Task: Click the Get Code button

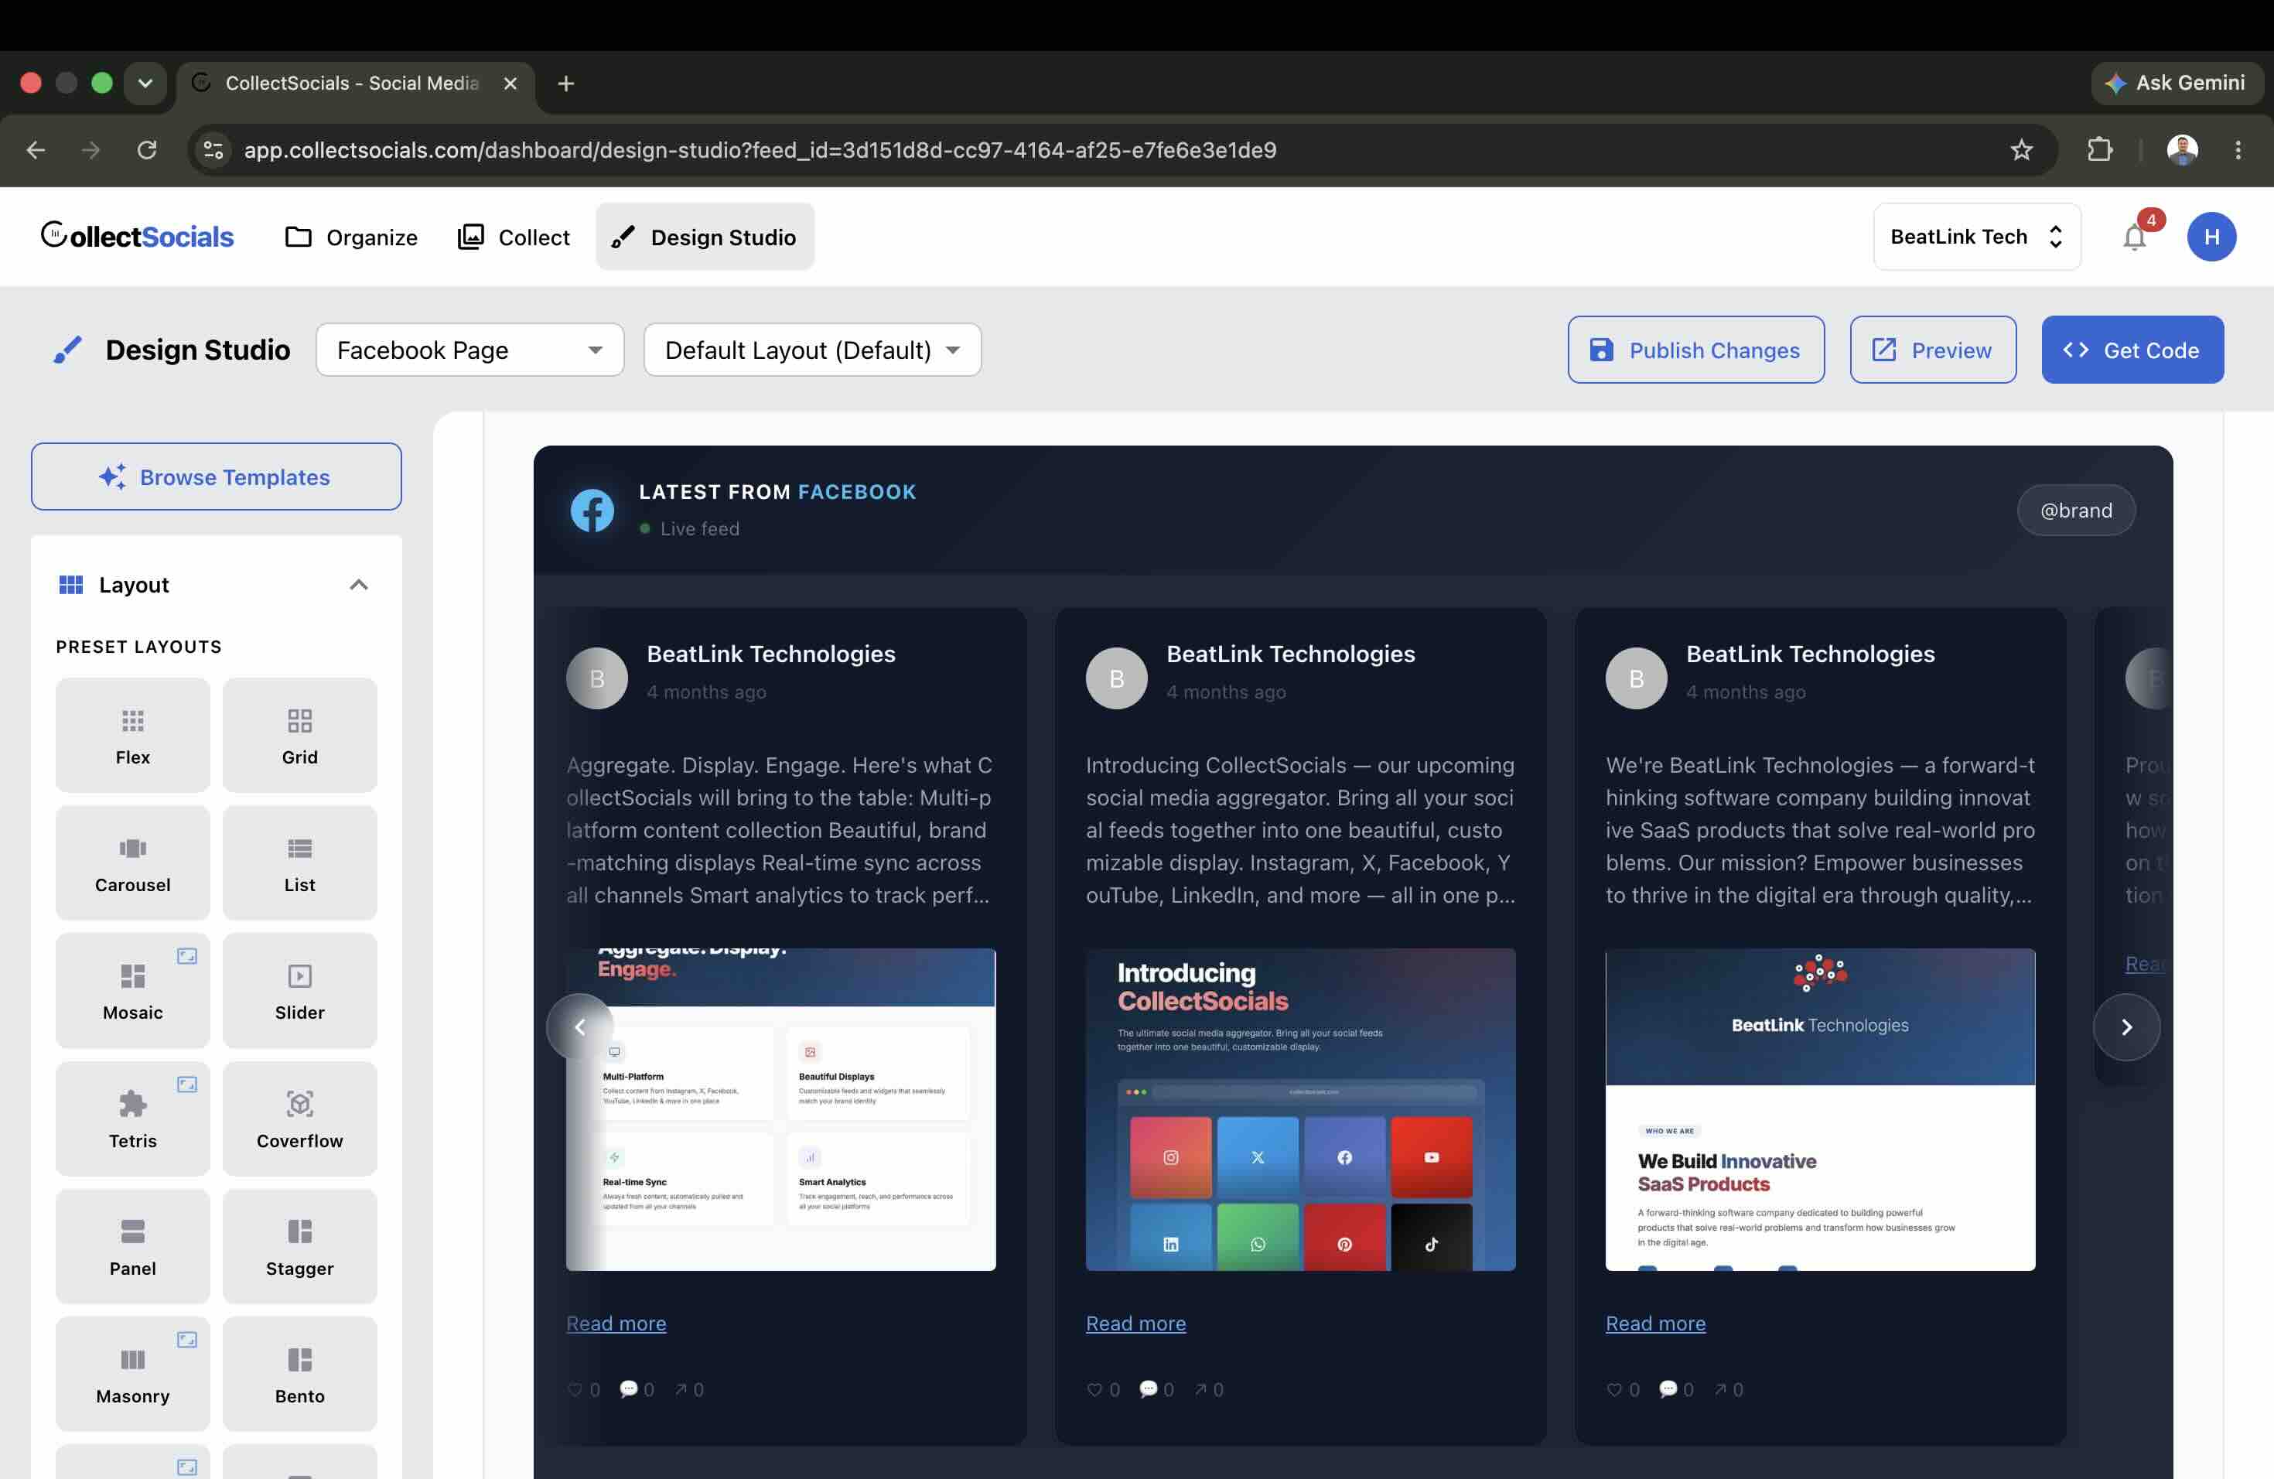Action: 2132,350
